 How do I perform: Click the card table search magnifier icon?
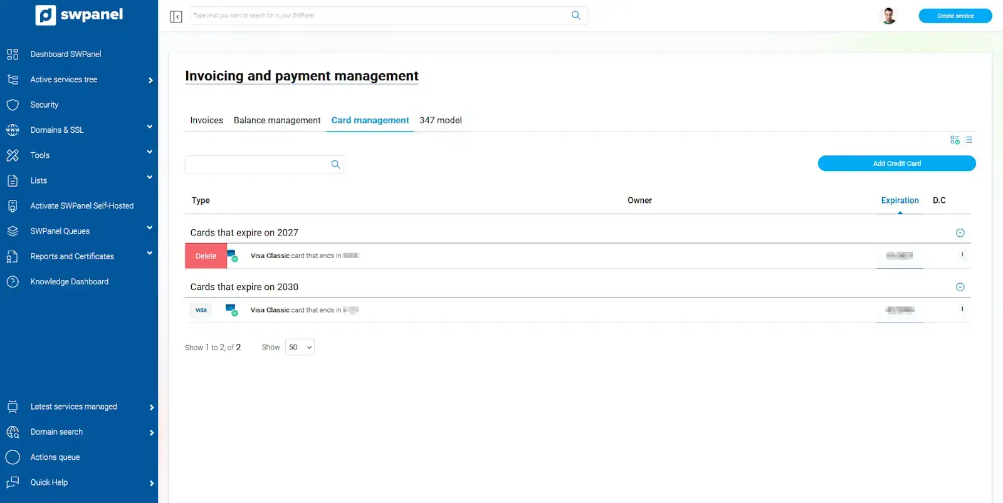pos(335,164)
